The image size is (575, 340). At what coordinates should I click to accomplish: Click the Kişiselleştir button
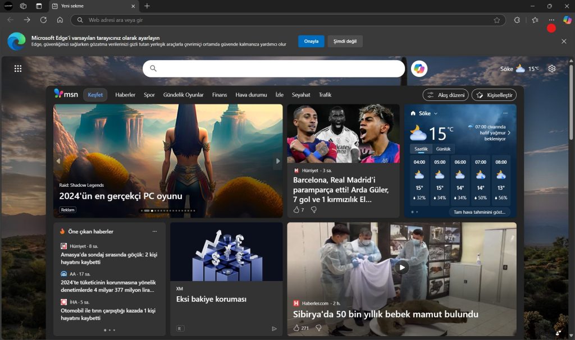click(x=494, y=95)
